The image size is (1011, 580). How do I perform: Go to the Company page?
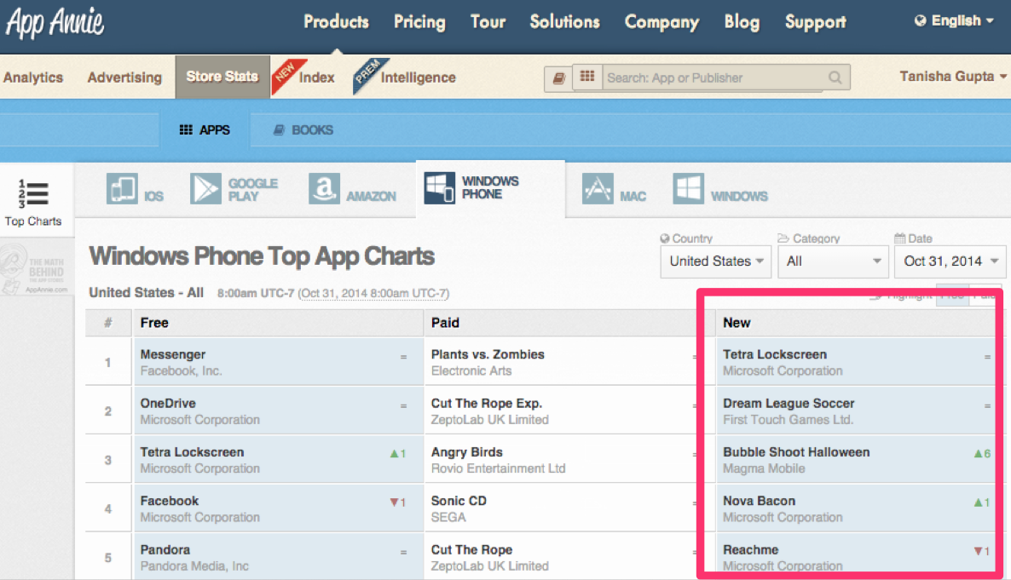click(x=661, y=22)
